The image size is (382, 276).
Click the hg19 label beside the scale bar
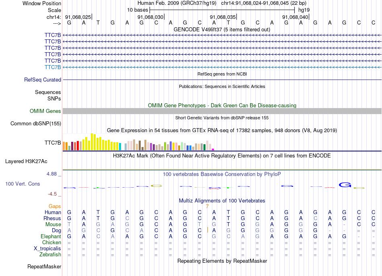click(x=304, y=10)
